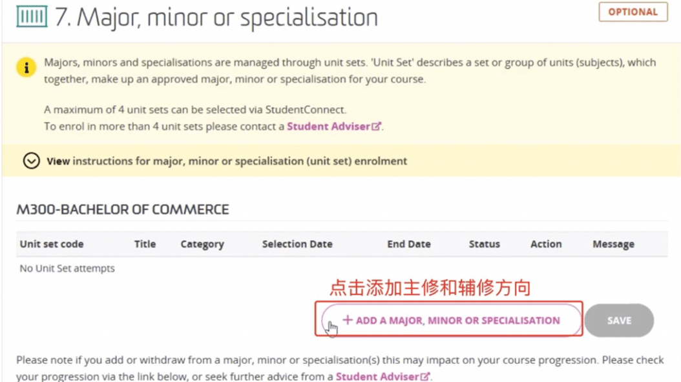The width and height of the screenshot is (681, 382).
Task: Select the Action column header
Action: tap(546, 244)
